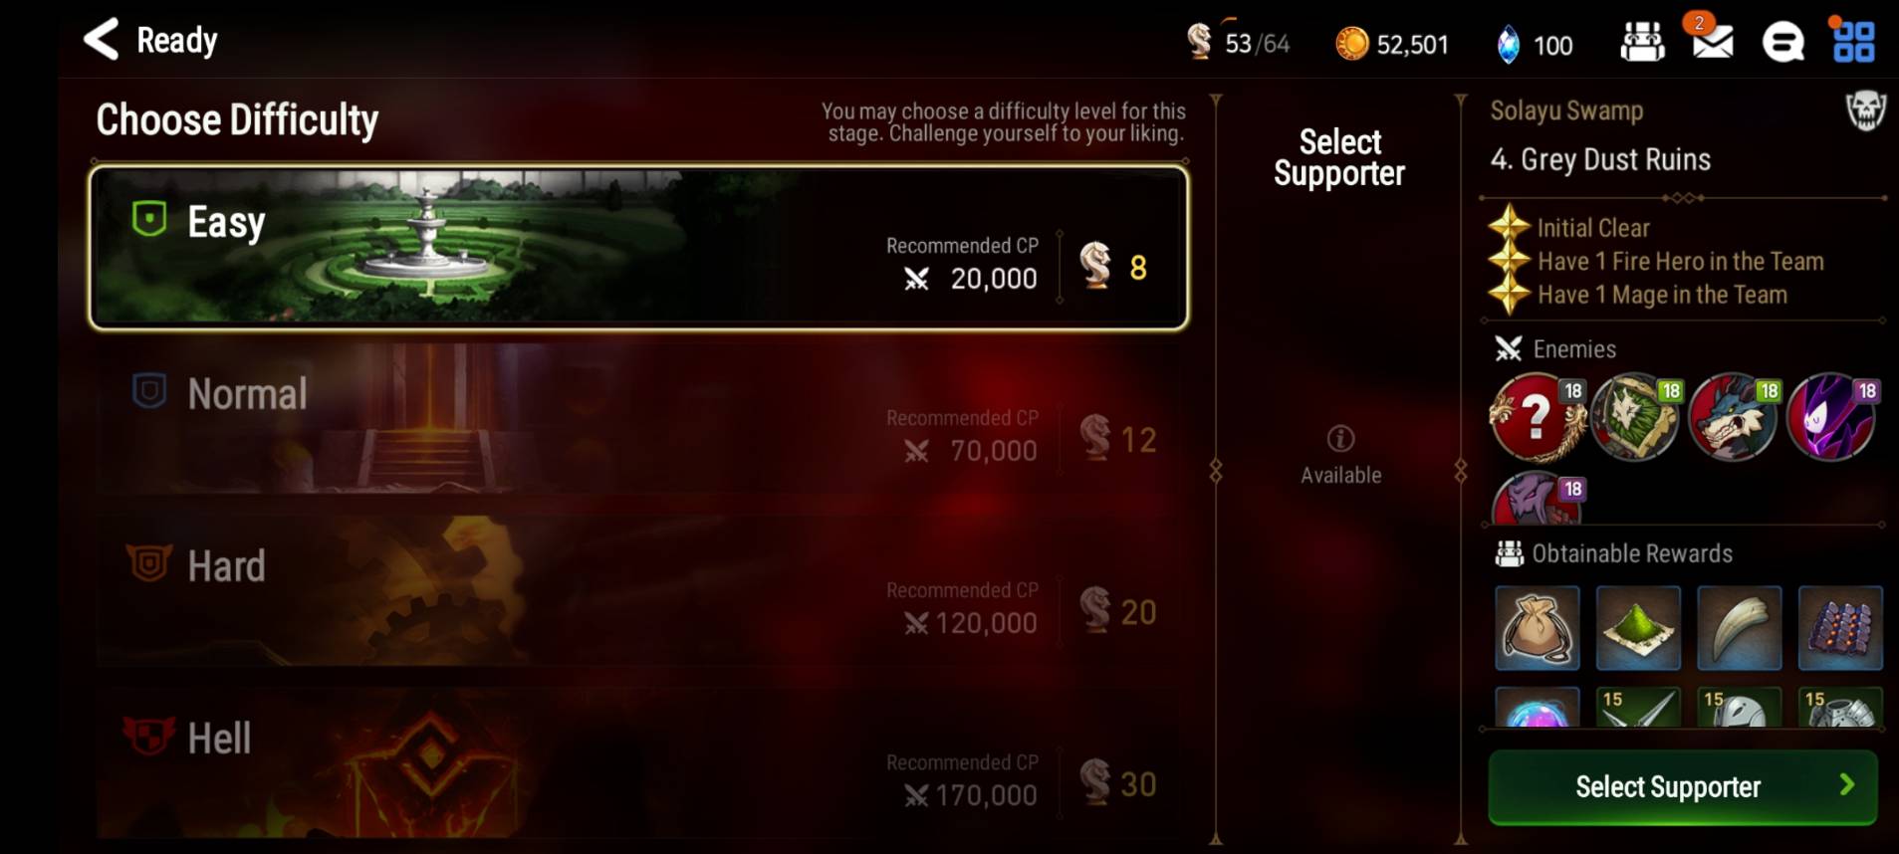View the unknown question-mark enemy
This screenshot has width=1899, height=854.
(1537, 417)
